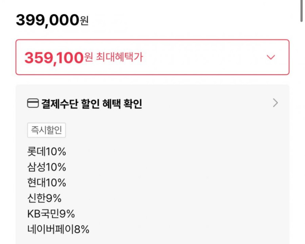Click empty space inside red-bordered price box
Image resolution: width=305 pixels, height=244 pixels.
[x=205, y=57]
